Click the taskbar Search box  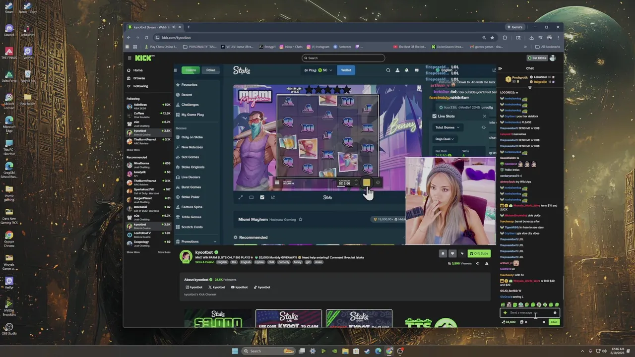click(267, 351)
